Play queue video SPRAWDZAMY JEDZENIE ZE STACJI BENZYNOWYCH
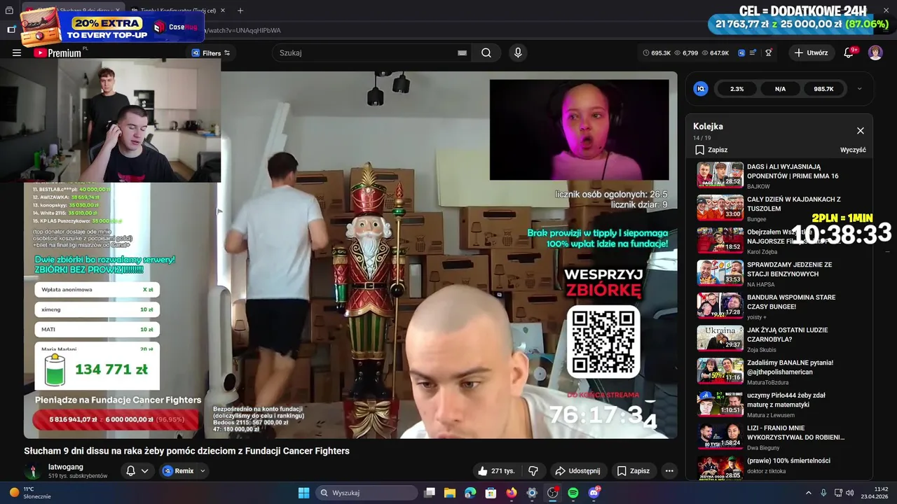Image resolution: width=897 pixels, height=504 pixels. 779,273
